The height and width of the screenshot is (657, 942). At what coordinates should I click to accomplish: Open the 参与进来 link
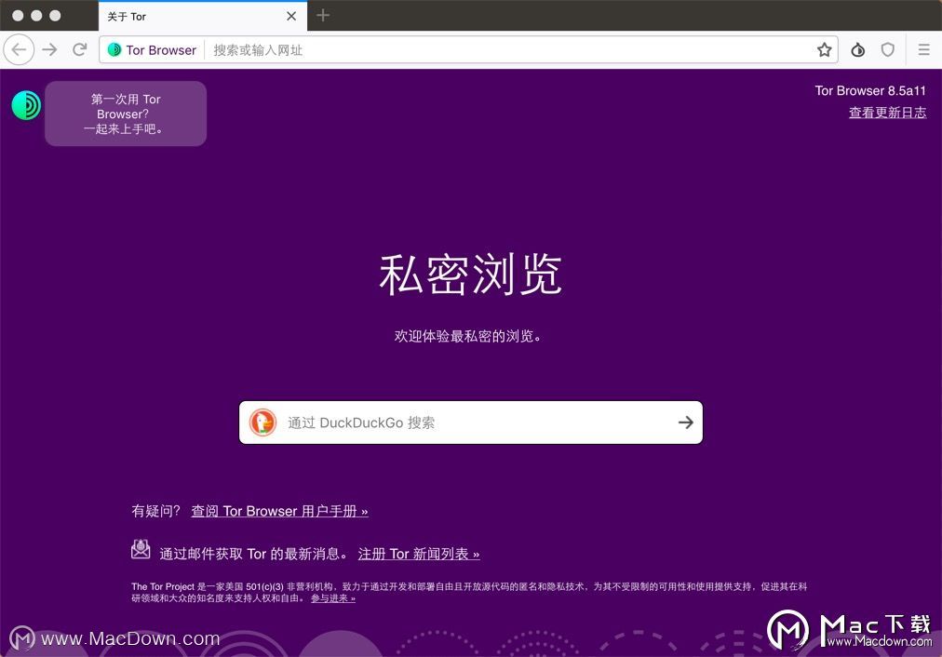click(333, 598)
